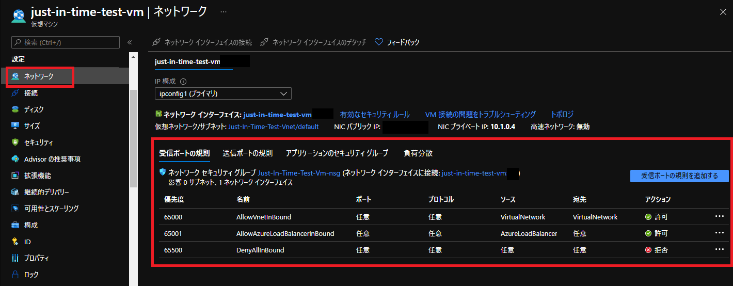
Task: Sort by 優先度 column header
Action: pos(174,199)
